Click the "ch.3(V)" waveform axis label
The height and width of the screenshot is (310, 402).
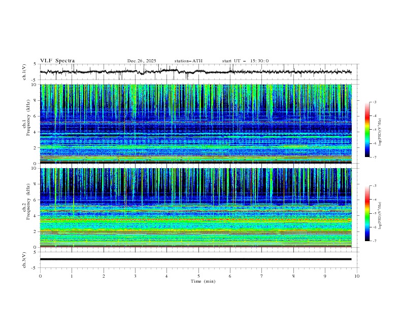click(24, 260)
